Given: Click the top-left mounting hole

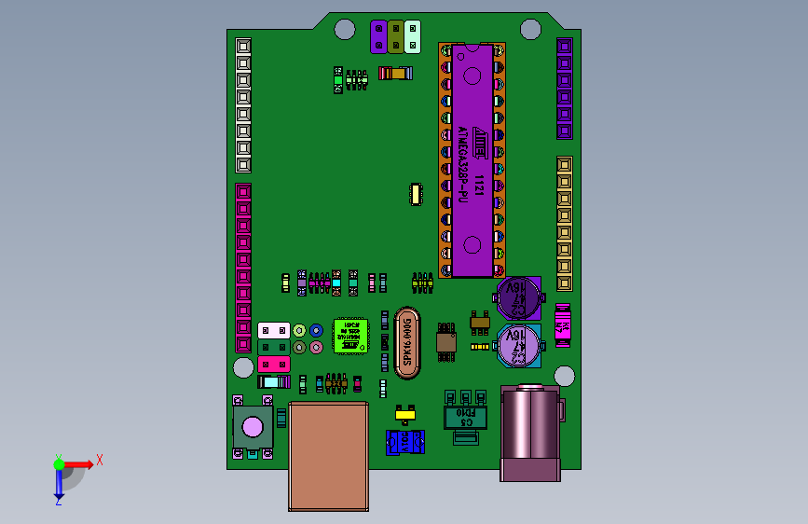Looking at the screenshot, I should tap(345, 29).
